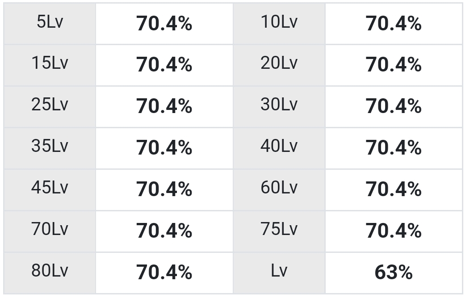Select the 75Lv label cell
This screenshot has height=298, width=474.
279,231
